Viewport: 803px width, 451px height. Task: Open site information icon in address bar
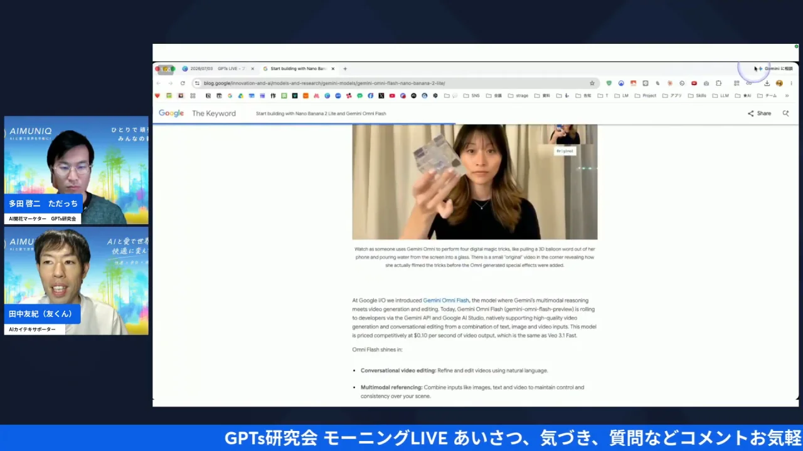click(197, 83)
